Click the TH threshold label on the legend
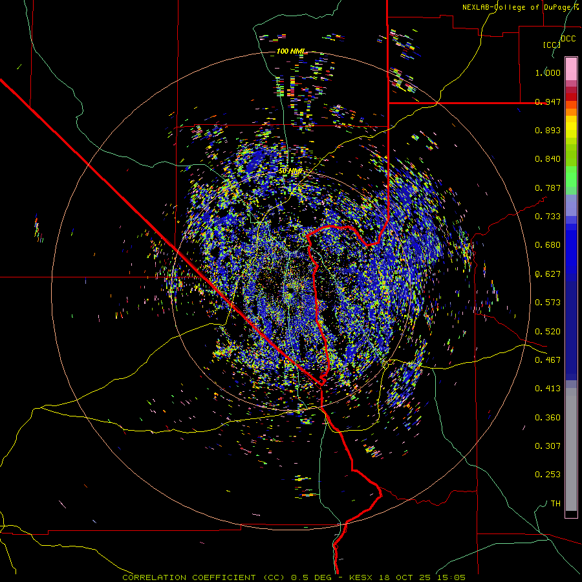Viewport: 582px width, 582px height. point(555,504)
